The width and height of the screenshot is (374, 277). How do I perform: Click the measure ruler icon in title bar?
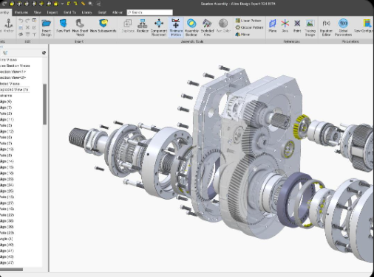[x=83, y=4]
